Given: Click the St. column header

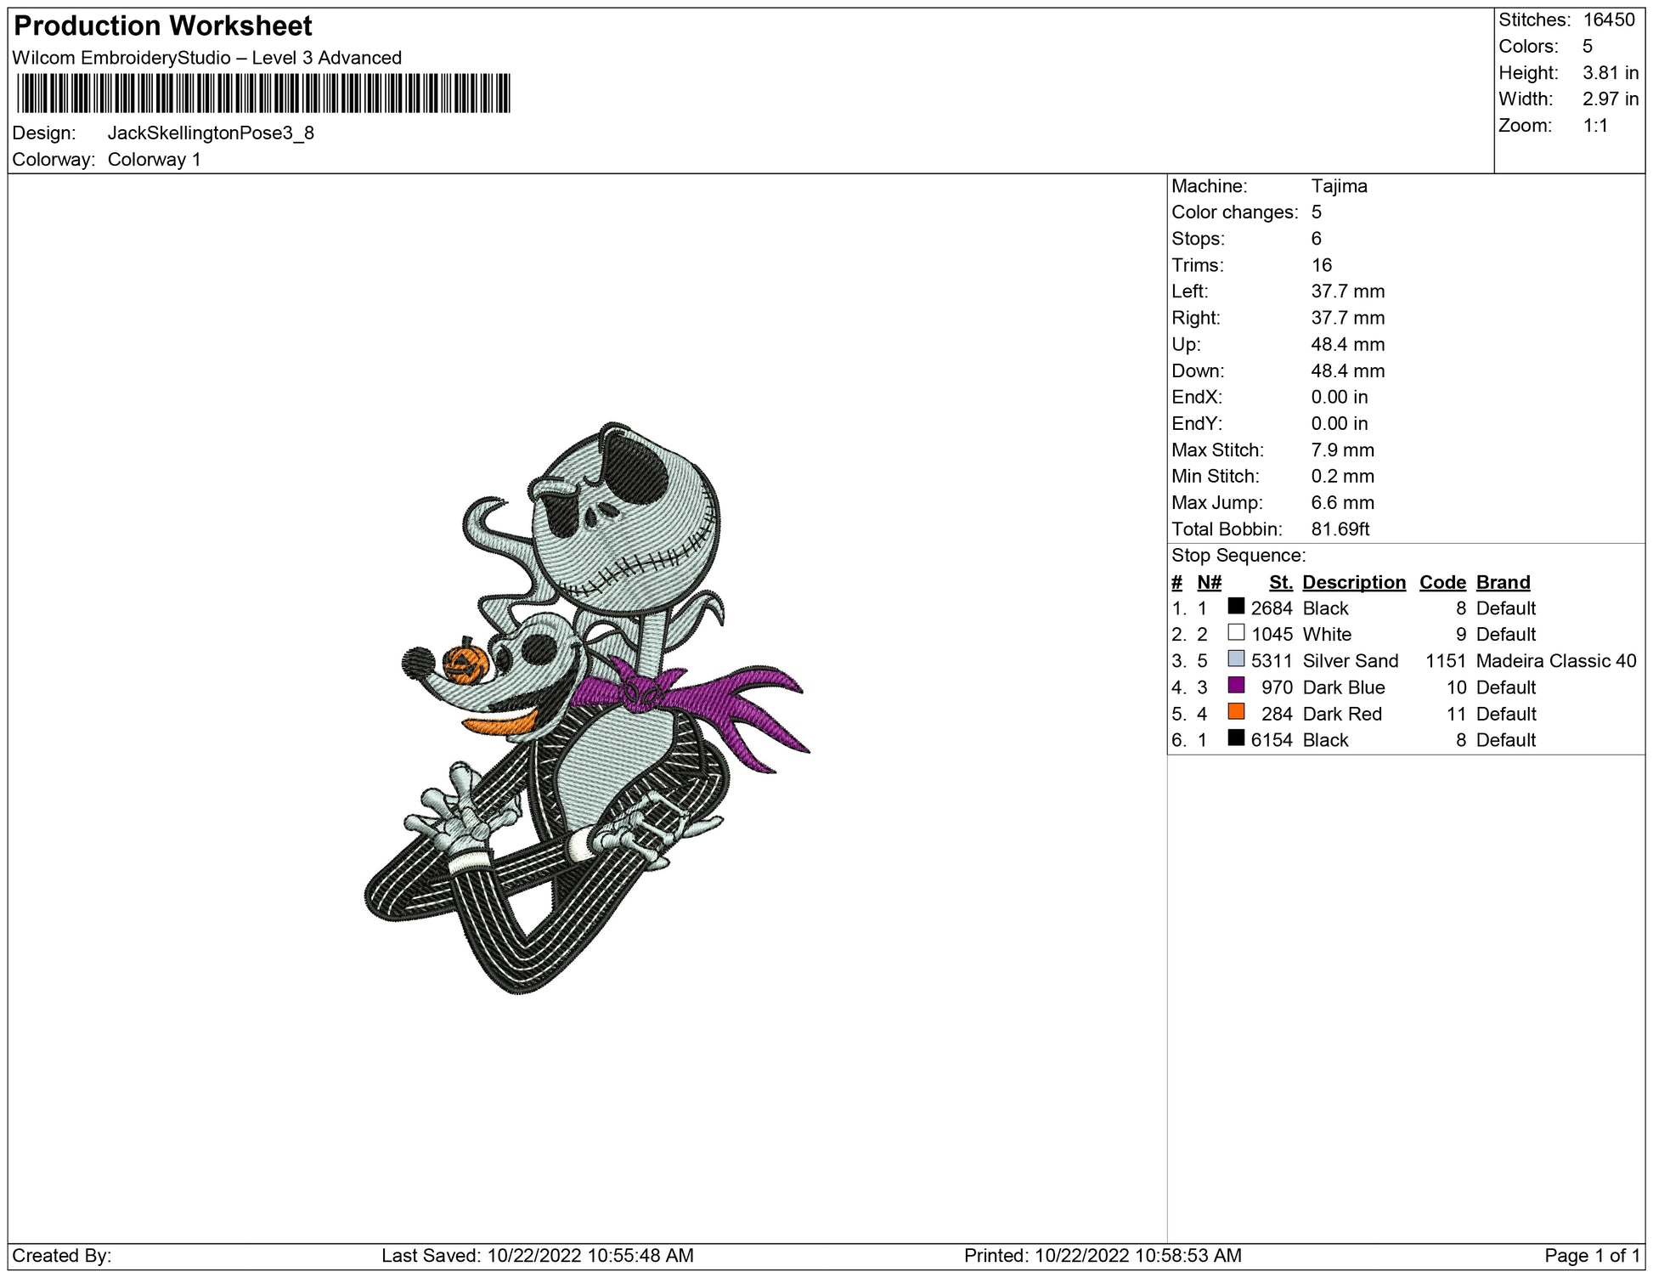Looking at the screenshot, I should pyautogui.click(x=1280, y=582).
